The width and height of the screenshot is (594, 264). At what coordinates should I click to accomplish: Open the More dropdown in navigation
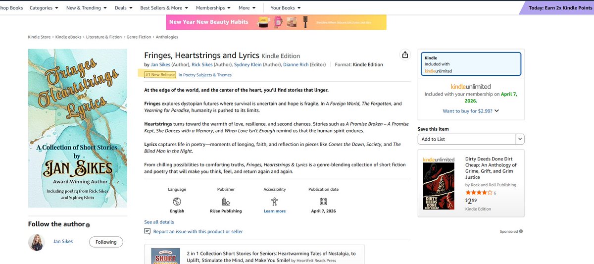coord(247,8)
